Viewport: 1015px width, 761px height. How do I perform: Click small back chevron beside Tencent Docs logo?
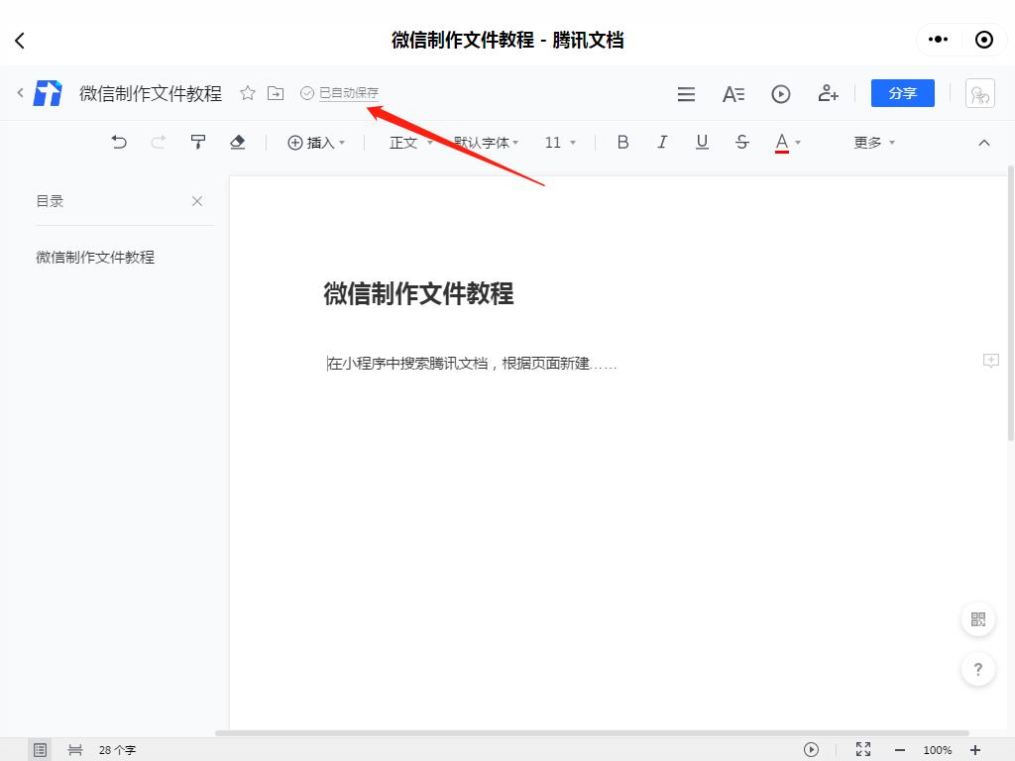pyautogui.click(x=20, y=92)
